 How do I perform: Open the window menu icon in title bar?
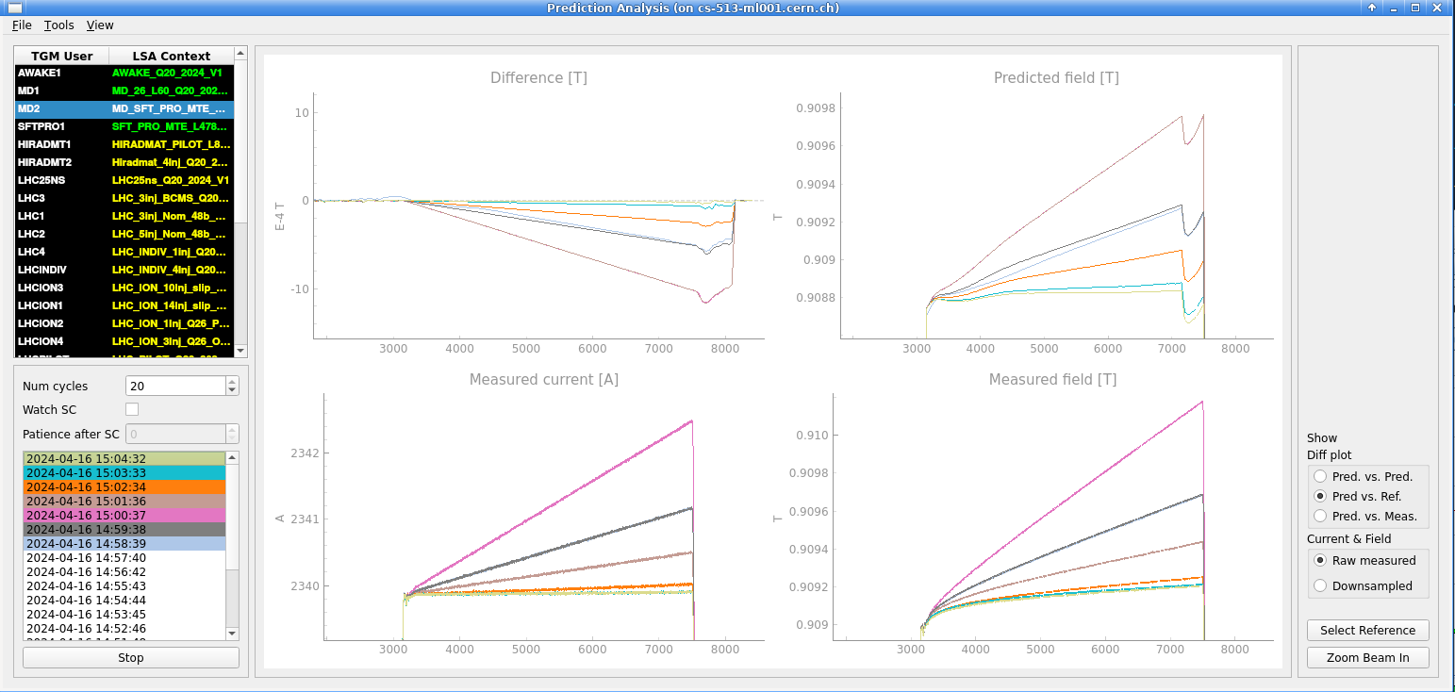tap(14, 8)
